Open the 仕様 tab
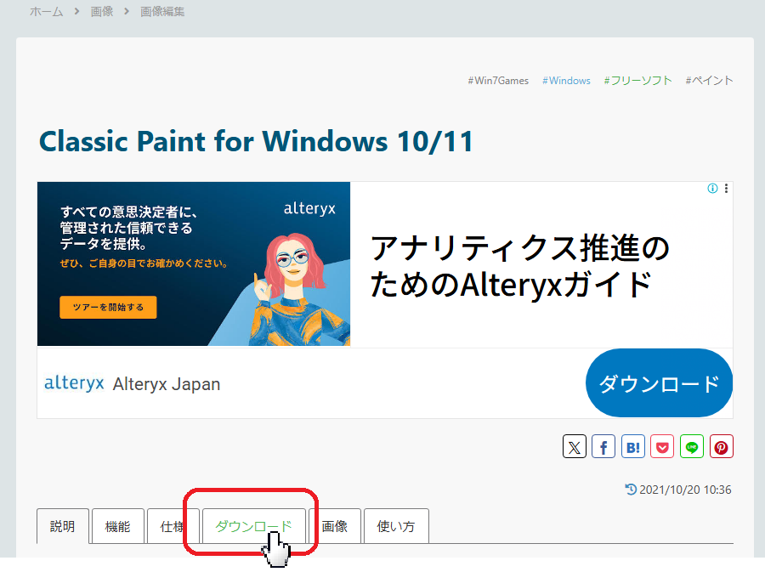This screenshot has height=572, width=765. 173,526
